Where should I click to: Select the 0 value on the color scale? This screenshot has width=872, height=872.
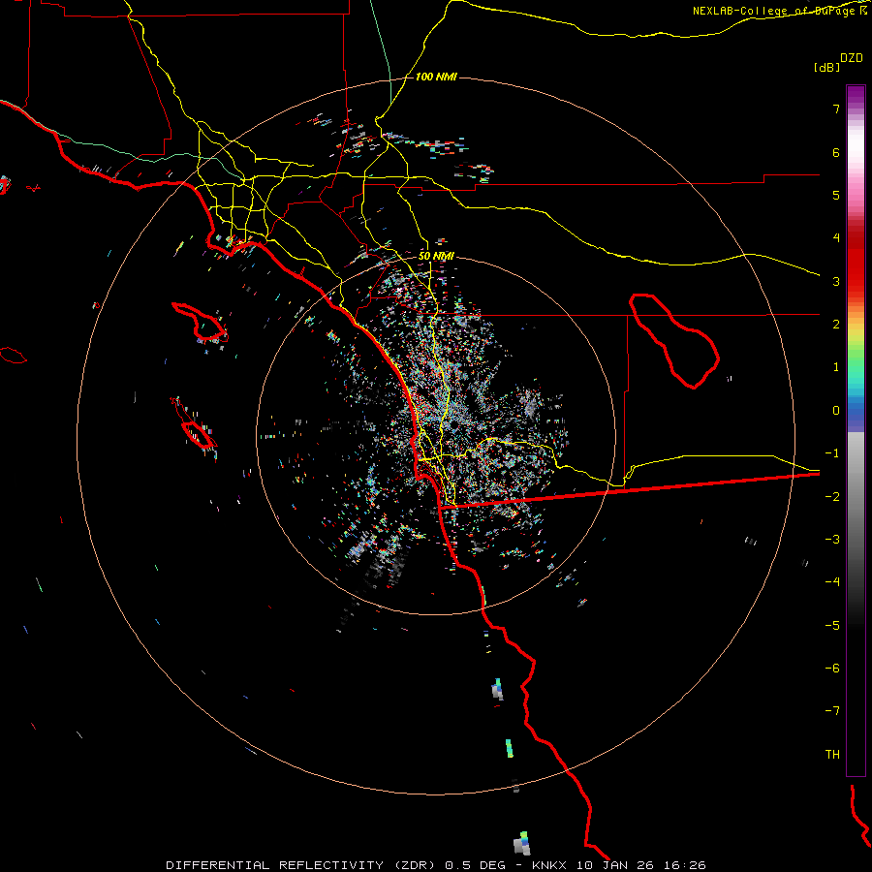coord(836,411)
